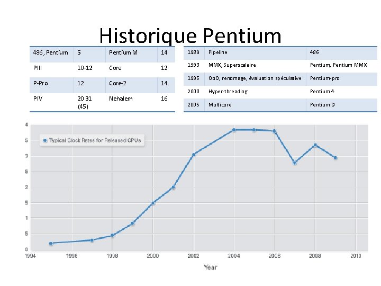The width and height of the screenshot is (381, 286).
Task: Select the '16' value next to Nehalem
Action: [164, 99]
